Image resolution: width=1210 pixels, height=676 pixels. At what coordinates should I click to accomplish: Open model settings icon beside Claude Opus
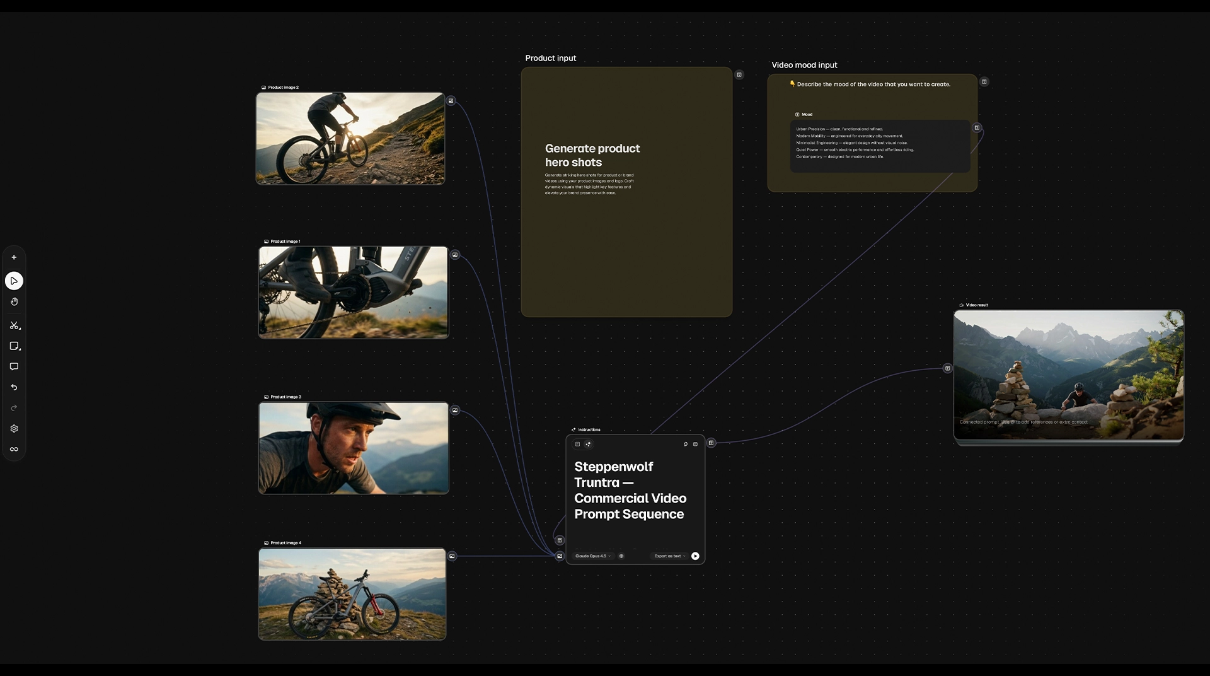621,556
